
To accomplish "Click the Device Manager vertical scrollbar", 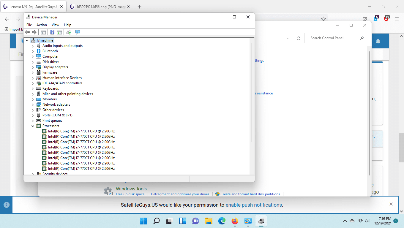I will click(x=252, y=92).
